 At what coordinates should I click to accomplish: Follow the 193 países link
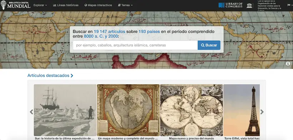(x=149, y=31)
